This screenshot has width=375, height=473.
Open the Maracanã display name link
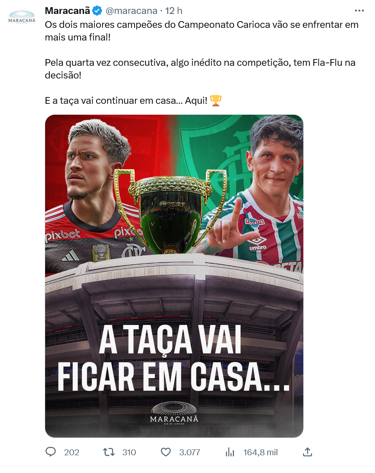click(x=67, y=11)
